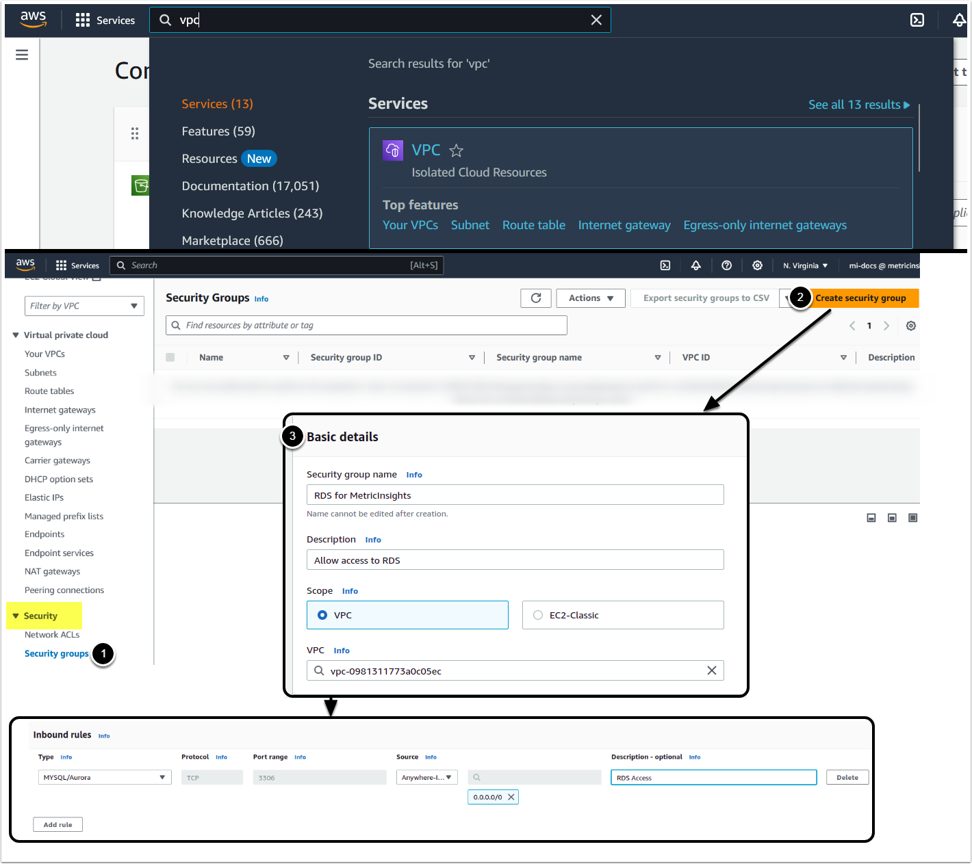Image resolution: width=972 pixels, height=864 pixels.
Task: Open the Anywhere source dropdown
Action: 427,777
